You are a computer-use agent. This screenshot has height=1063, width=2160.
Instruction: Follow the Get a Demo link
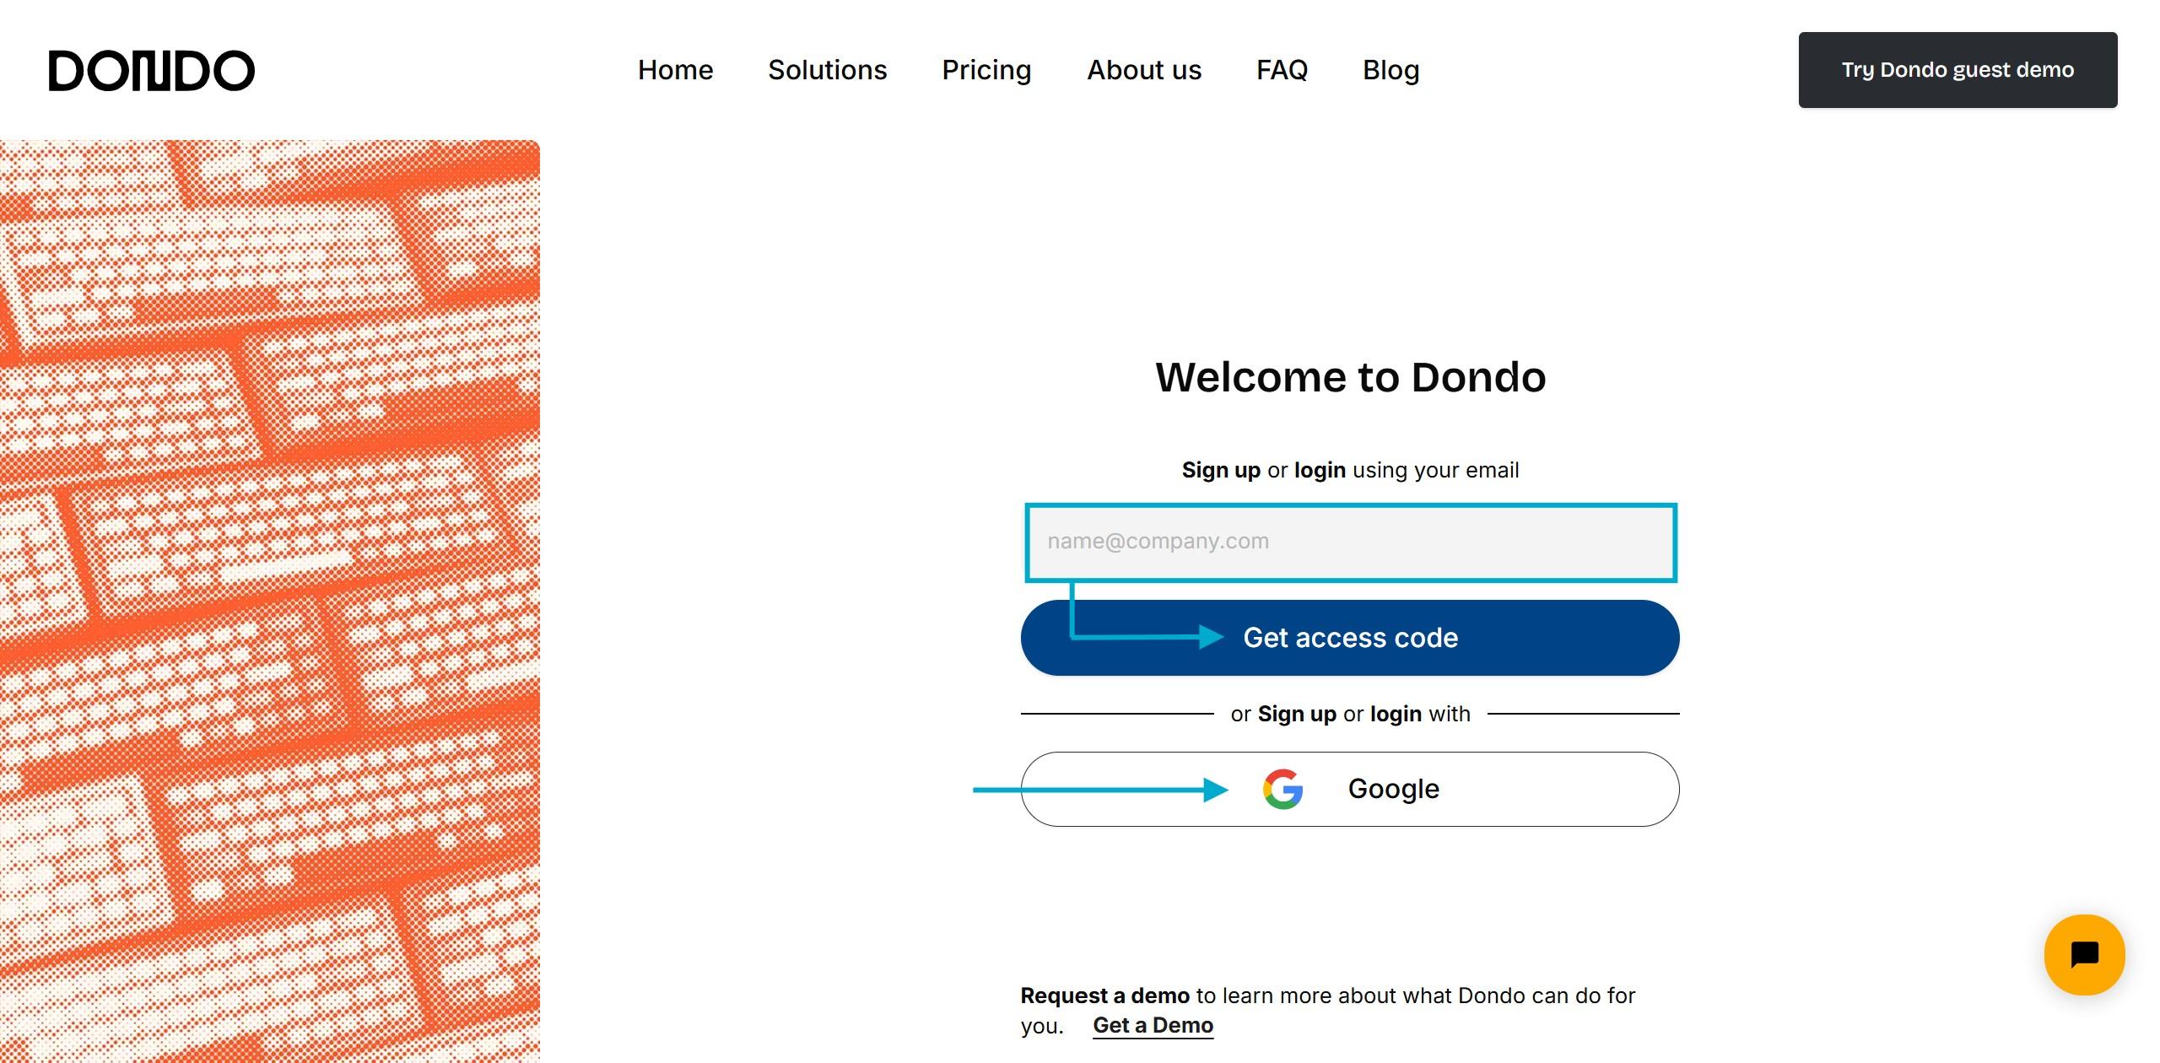(1153, 1025)
